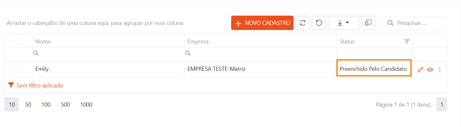
Task: Open the three-dot menu for Emily
Action: pyautogui.click(x=440, y=70)
